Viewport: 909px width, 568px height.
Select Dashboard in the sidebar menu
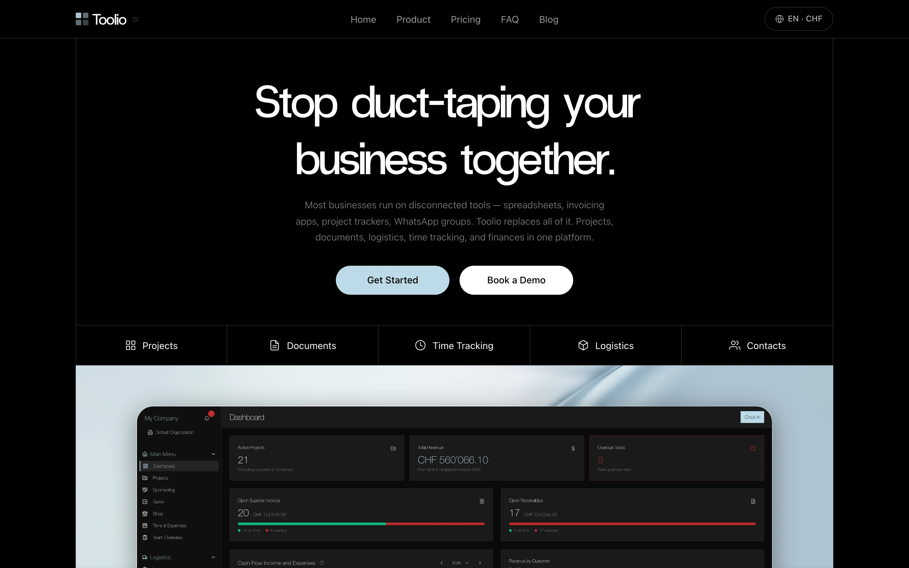tap(163, 466)
